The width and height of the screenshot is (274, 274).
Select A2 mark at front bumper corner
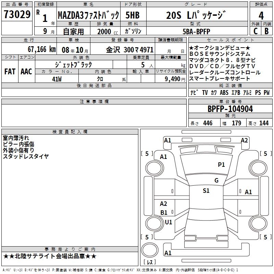tap(244, 140)
